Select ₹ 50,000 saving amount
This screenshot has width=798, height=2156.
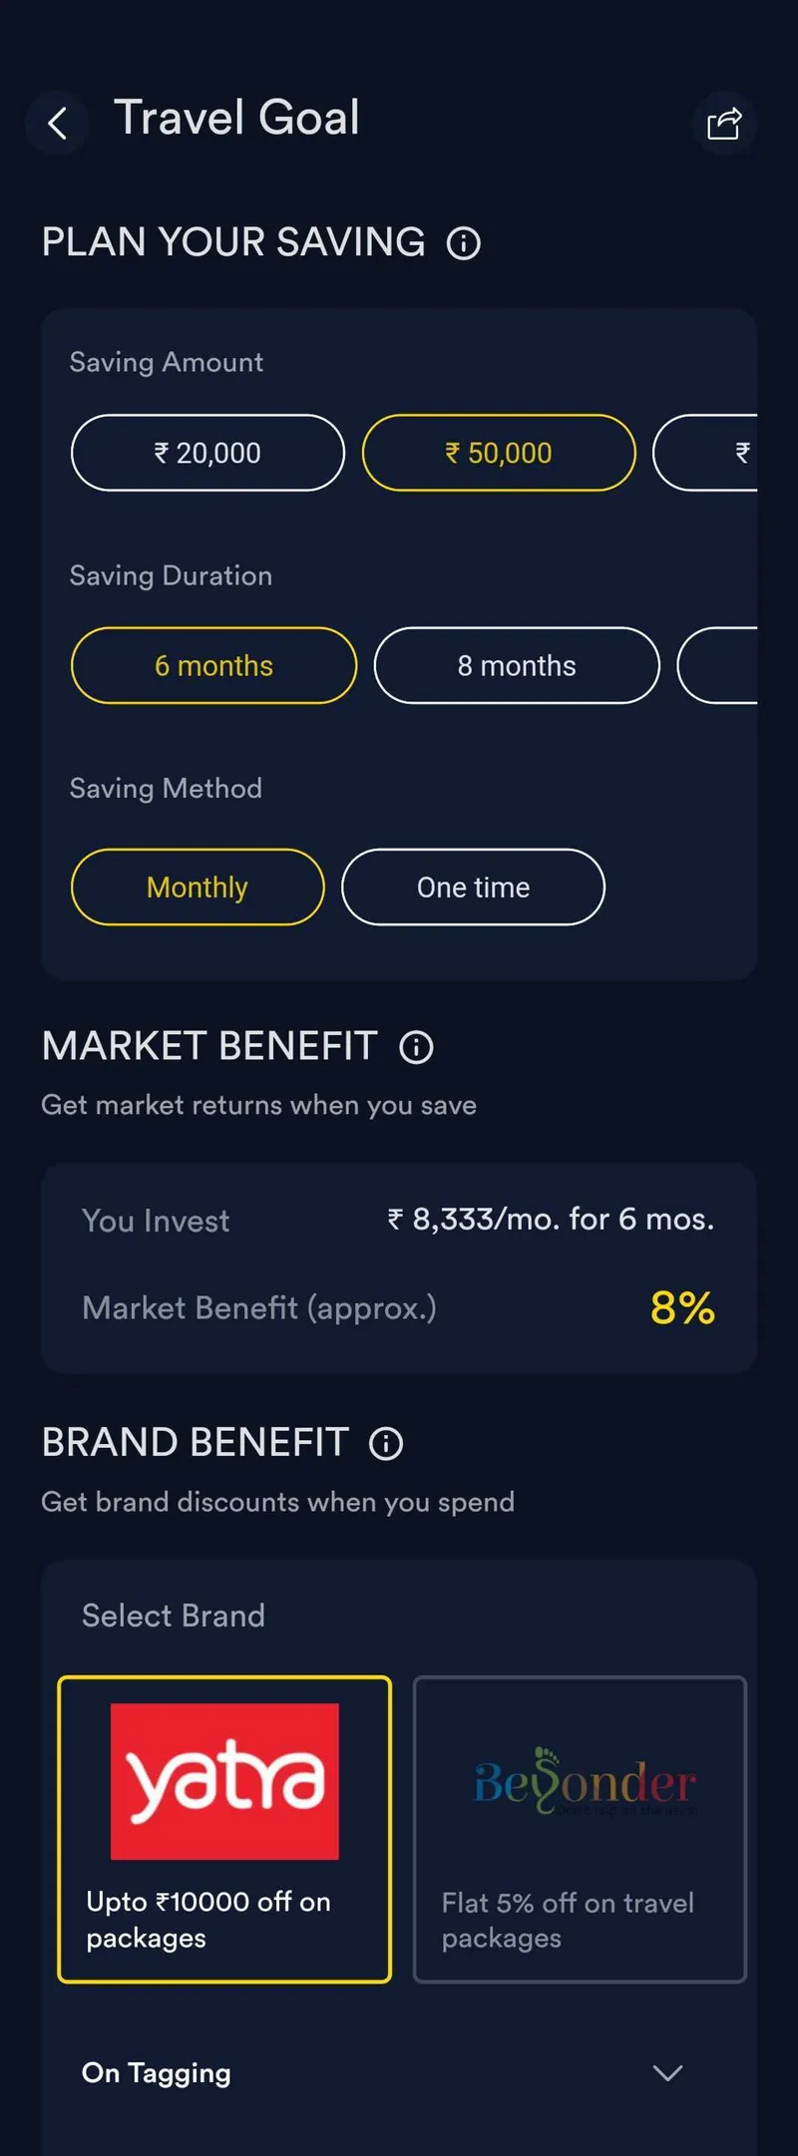pyautogui.click(x=499, y=453)
